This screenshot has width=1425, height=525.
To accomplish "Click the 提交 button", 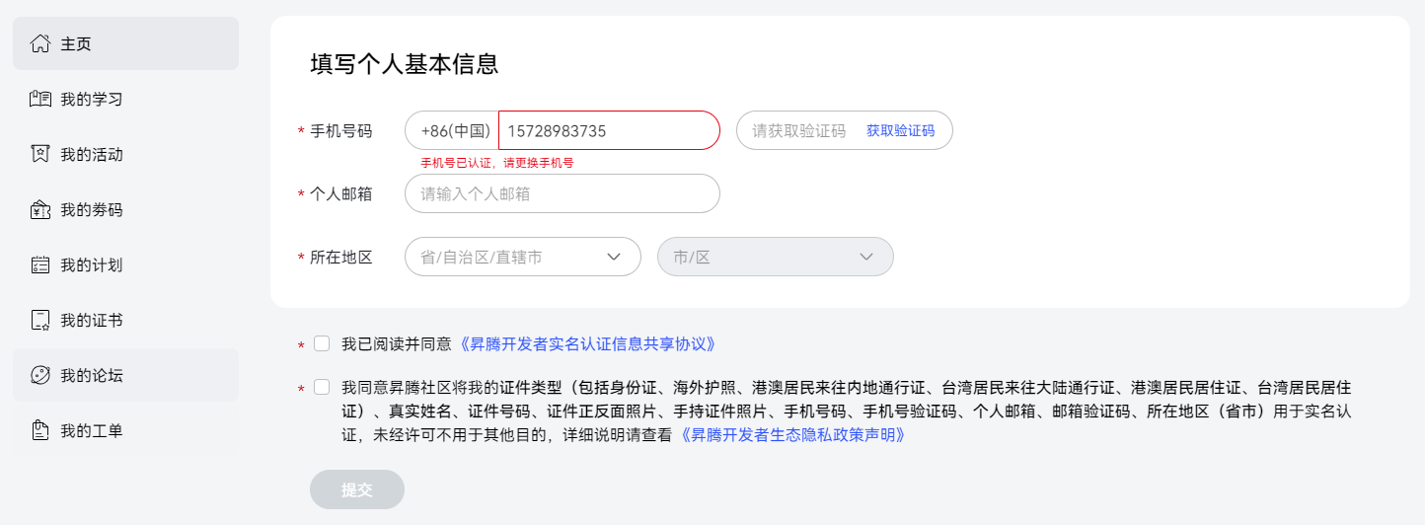I will click(x=357, y=489).
